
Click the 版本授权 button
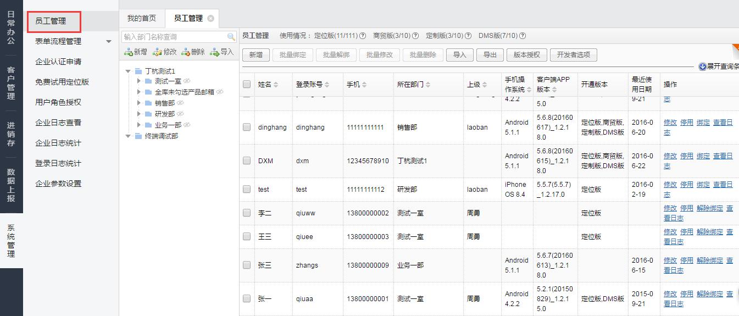(x=526, y=55)
